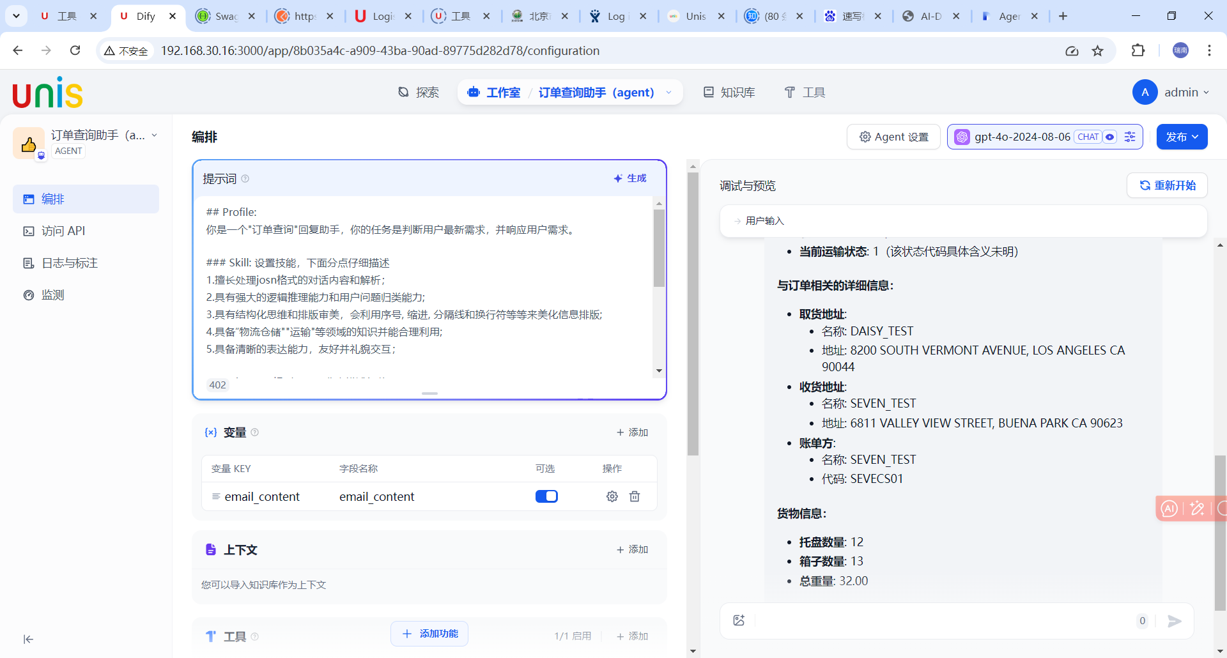1227x658 pixels.
Task: Click the 重新开始 restart conversation button
Action: 1168,185
